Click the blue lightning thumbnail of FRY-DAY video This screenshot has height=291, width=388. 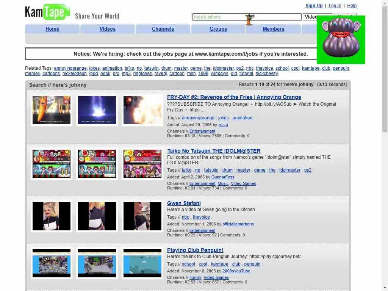coord(97,110)
